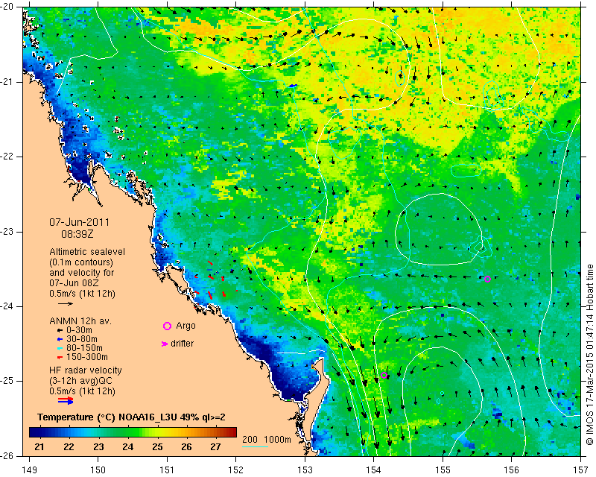
Task: Click the red 150-300m legend arrow
Action: coord(60,357)
